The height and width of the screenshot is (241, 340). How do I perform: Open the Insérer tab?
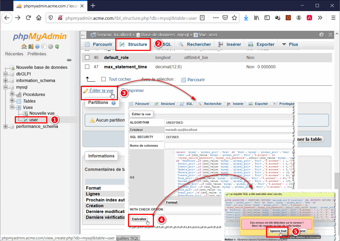pyautogui.click(x=230, y=44)
